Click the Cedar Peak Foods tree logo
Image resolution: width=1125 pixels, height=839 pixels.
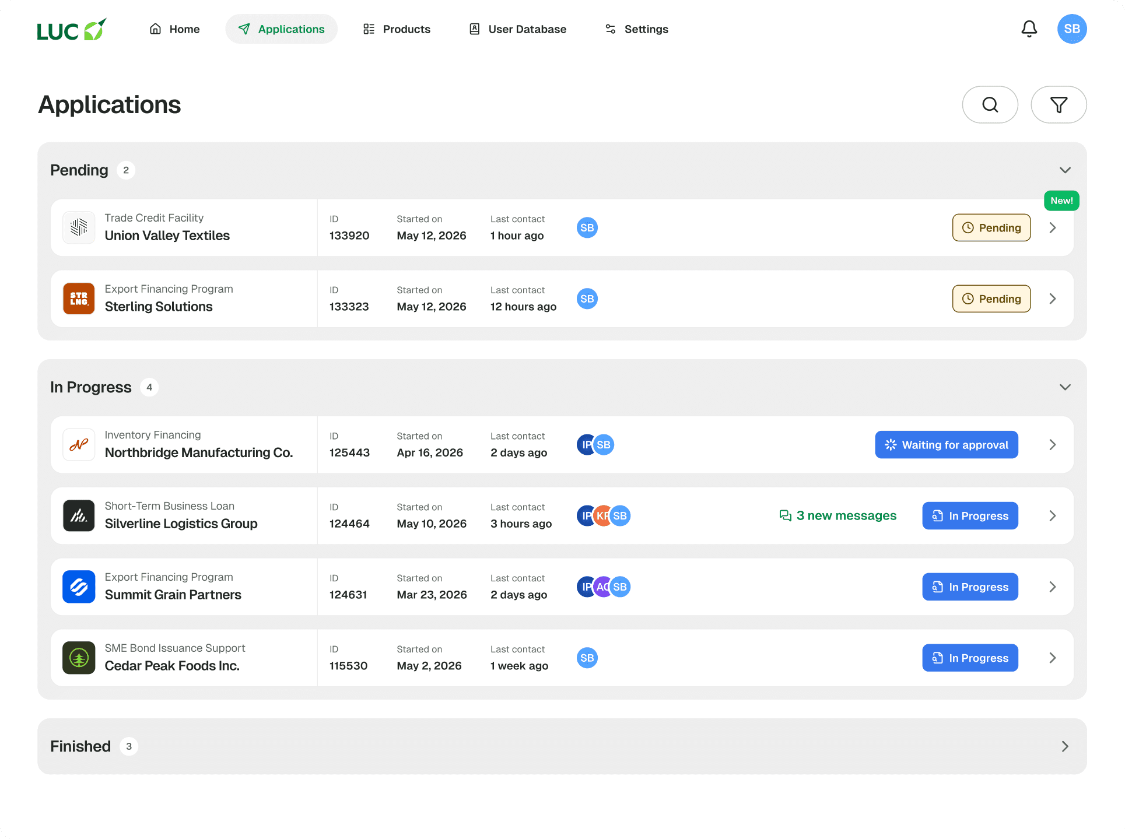click(x=79, y=658)
